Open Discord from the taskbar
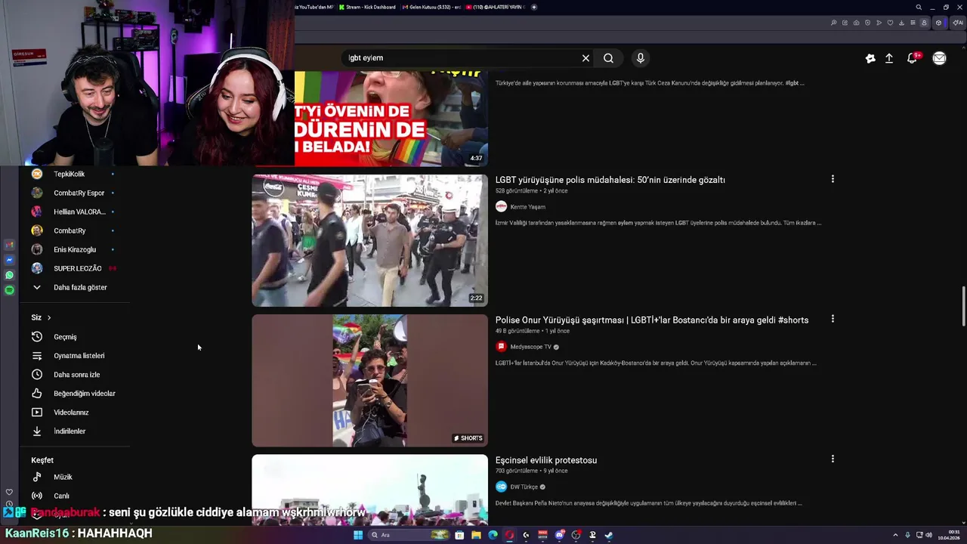The height and width of the screenshot is (544, 967). coord(559,535)
